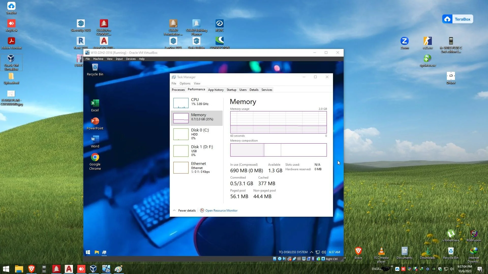
Task: Click the guest Windows Start button
Action: [88, 252]
